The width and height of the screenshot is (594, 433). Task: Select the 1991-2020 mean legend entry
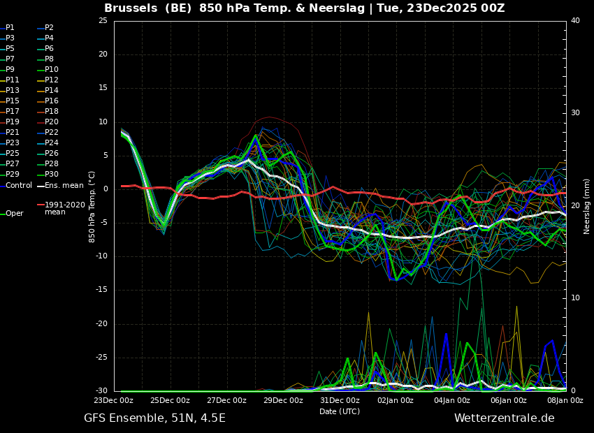point(64,208)
